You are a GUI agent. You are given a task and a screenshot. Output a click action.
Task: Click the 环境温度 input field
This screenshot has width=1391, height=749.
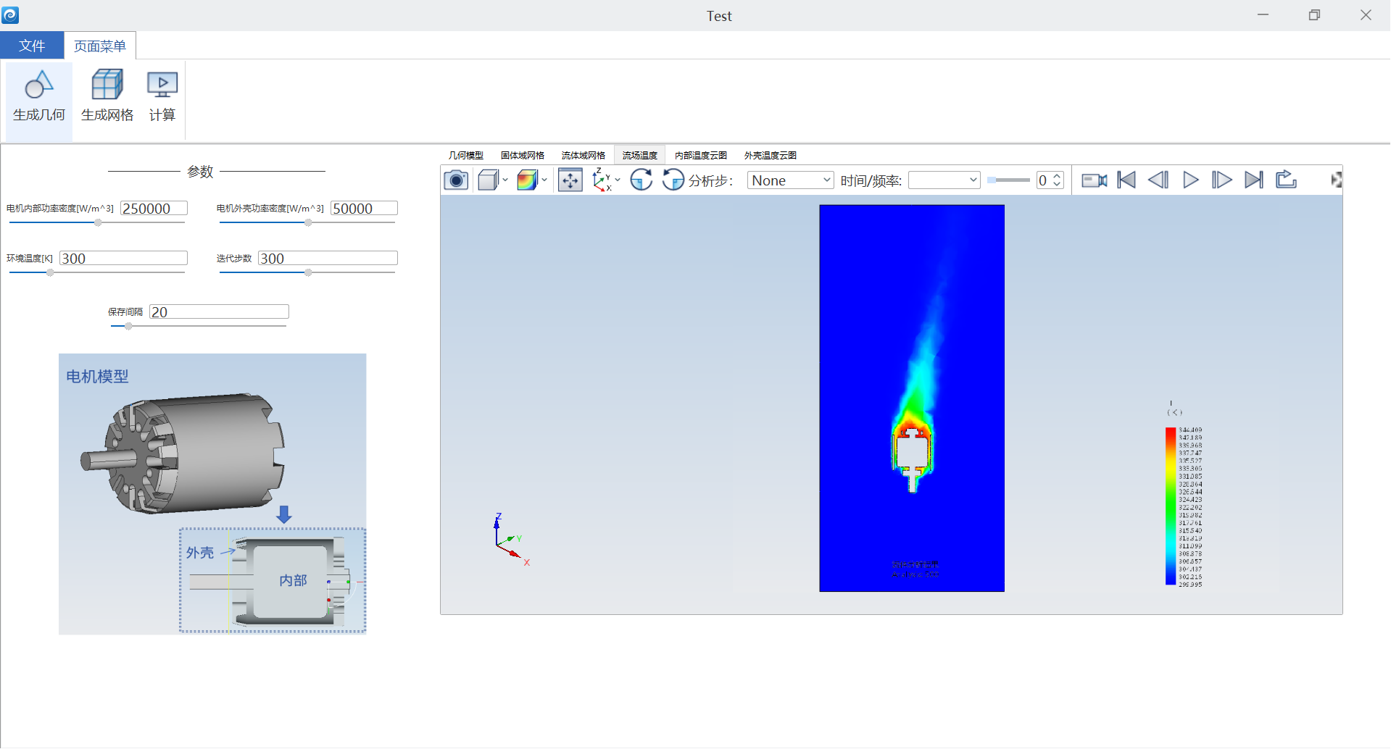click(123, 259)
